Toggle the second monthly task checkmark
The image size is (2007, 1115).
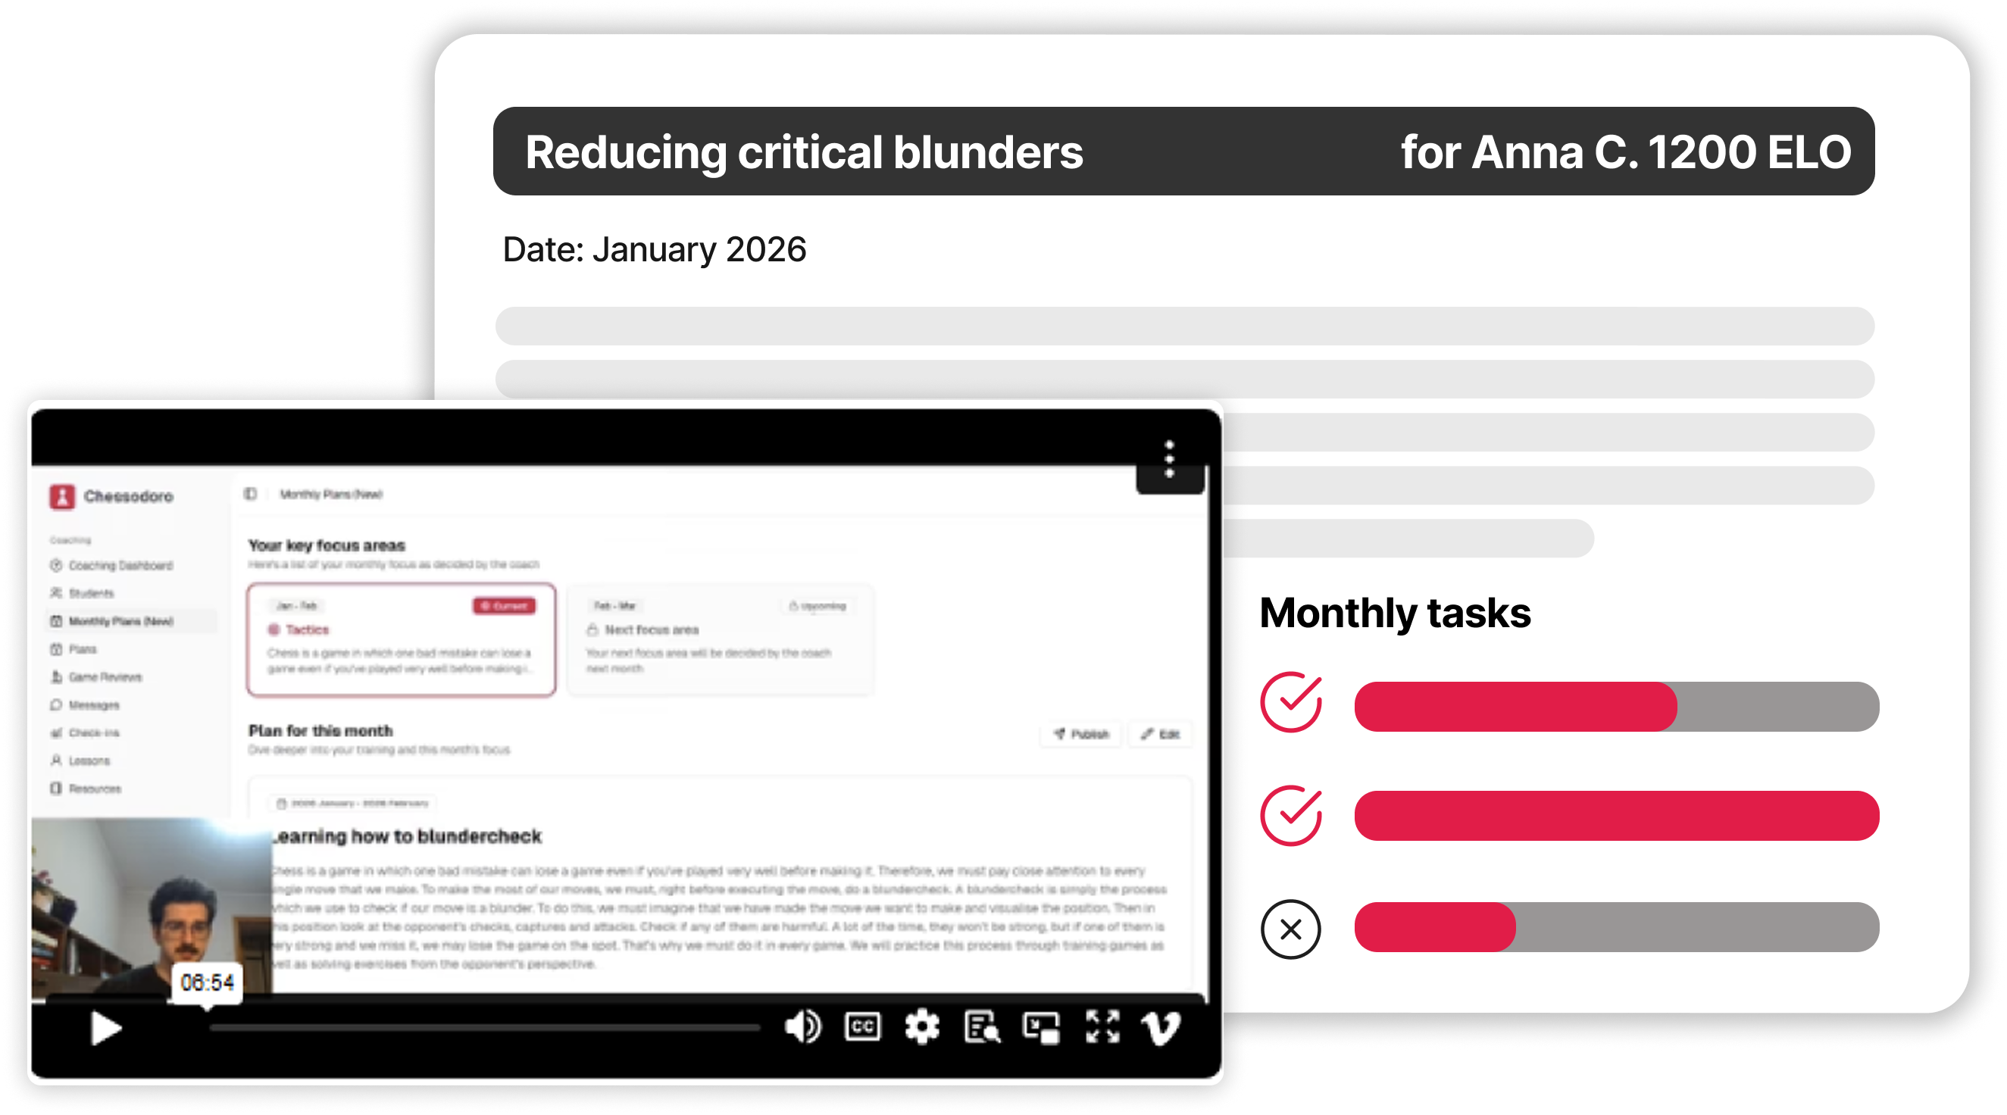pos(1291,816)
